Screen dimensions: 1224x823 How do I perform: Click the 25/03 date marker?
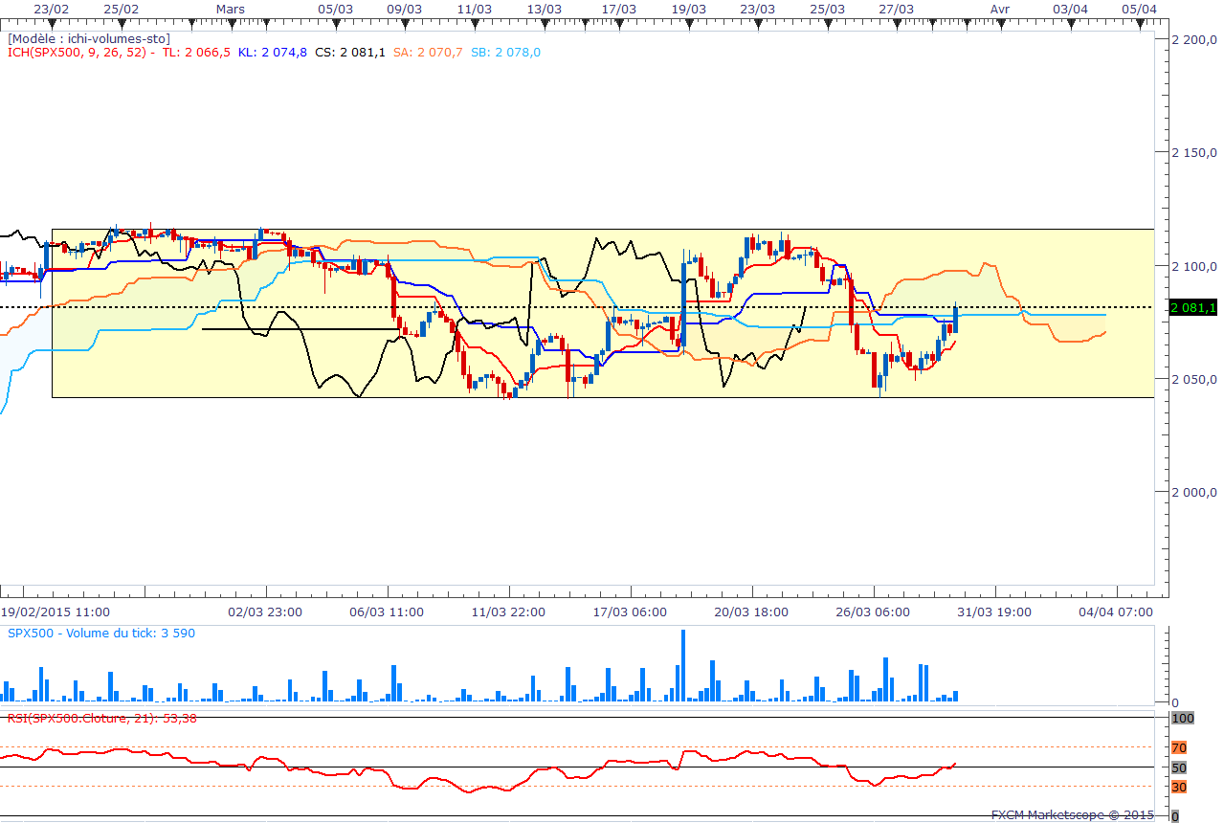tap(828, 9)
